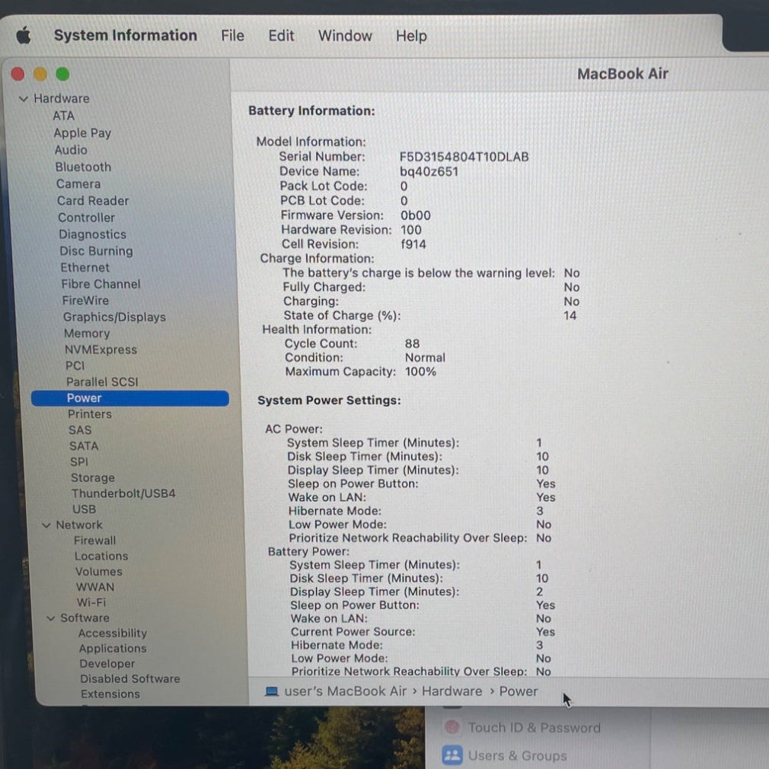Click the device name bq40z651

(x=429, y=171)
